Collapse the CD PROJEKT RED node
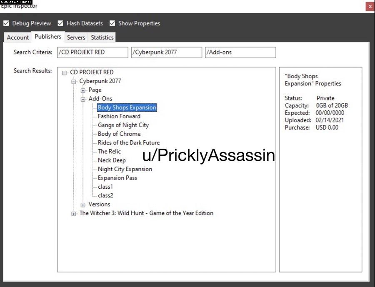This screenshot has width=375, height=287. (65, 72)
